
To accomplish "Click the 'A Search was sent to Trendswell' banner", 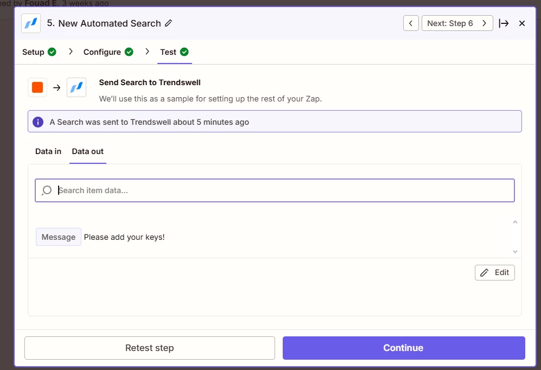I will pos(275,122).
